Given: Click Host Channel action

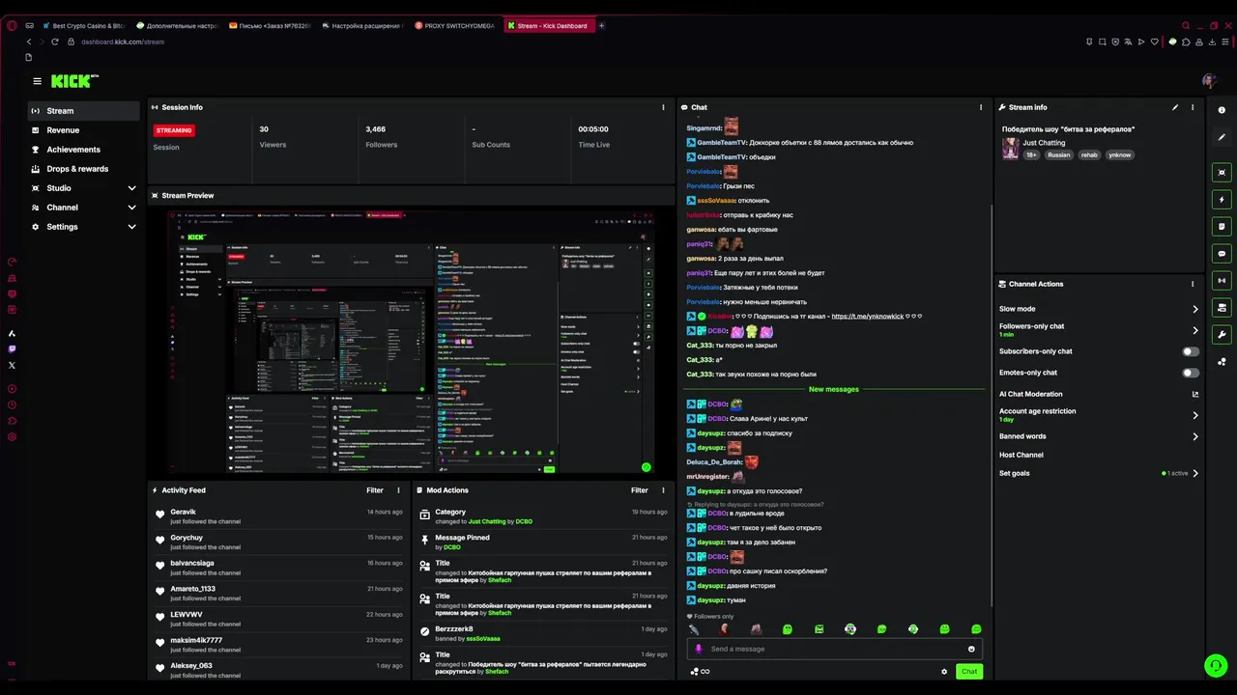Looking at the screenshot, I should pyautogui.click(x=1021, y=455).
